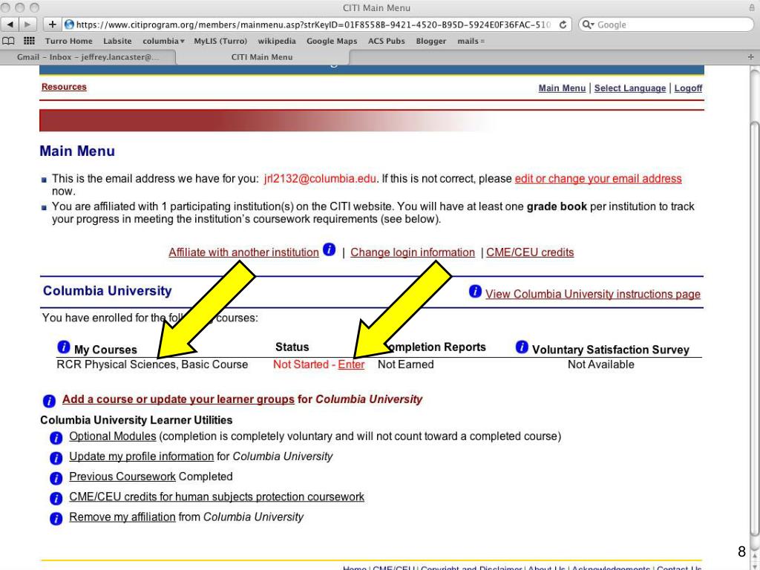Open Update my profile information link
This screenshot has height=570, width=760.
pos(141,456)
